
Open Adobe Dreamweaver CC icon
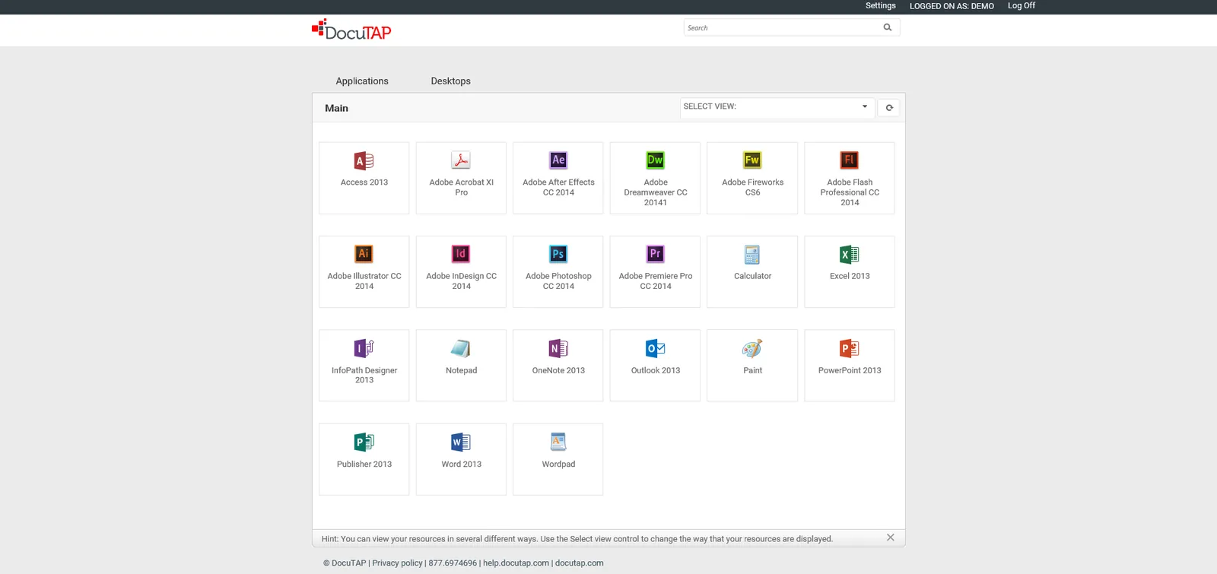[x=655, y=160]
